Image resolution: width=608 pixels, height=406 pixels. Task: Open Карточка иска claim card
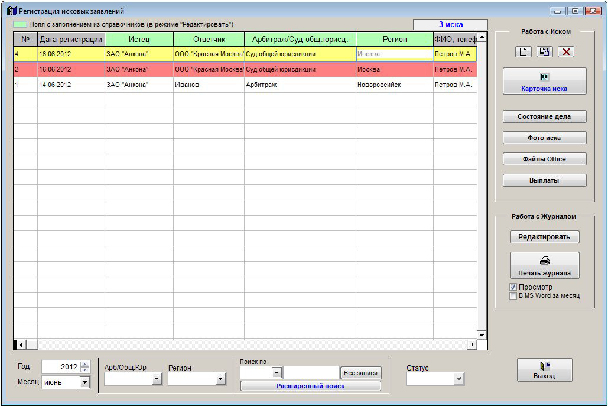click(x=544, y=81)
